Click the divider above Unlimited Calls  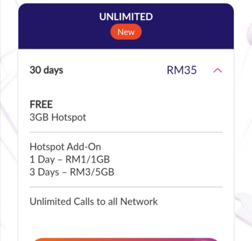[x=126, y=187]
